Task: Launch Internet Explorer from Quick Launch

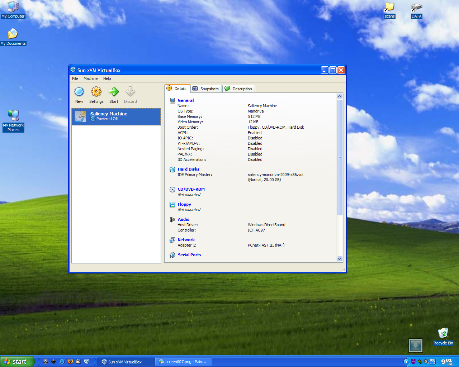Action: (x=62, y=362)
